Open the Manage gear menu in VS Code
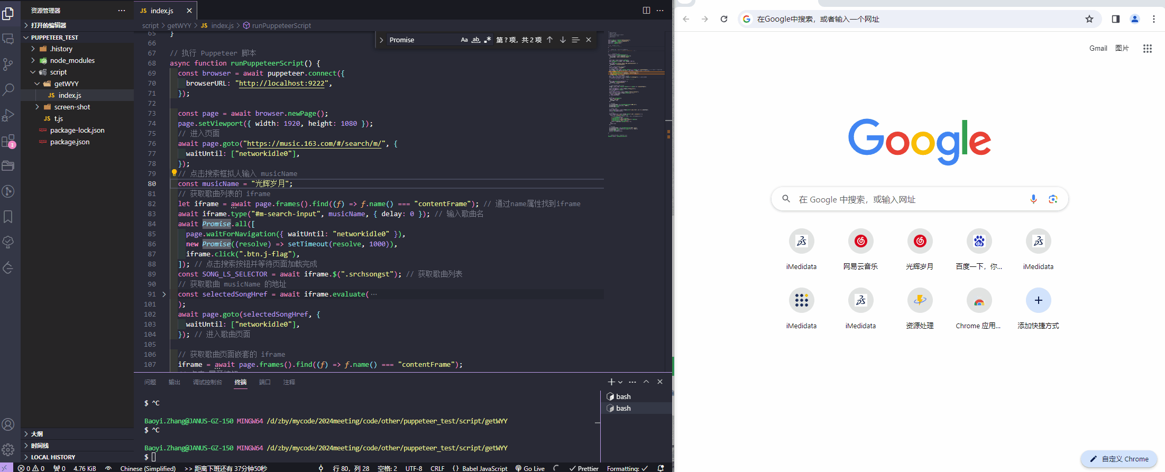This screenshot has height=472, width=1165. pyautogui.click(x=8, y=450)
